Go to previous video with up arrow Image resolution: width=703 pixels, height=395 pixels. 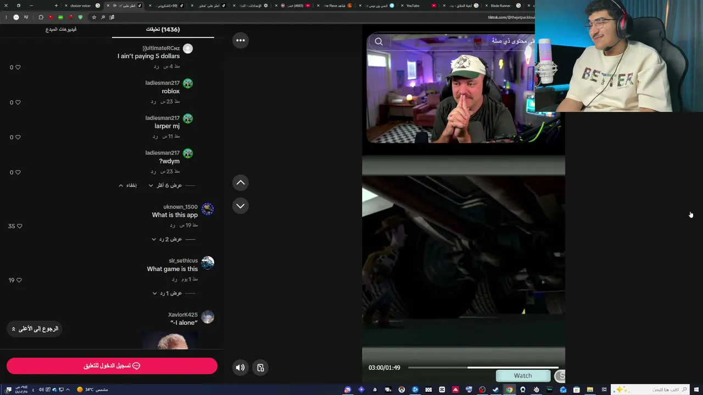pos(241,183)
